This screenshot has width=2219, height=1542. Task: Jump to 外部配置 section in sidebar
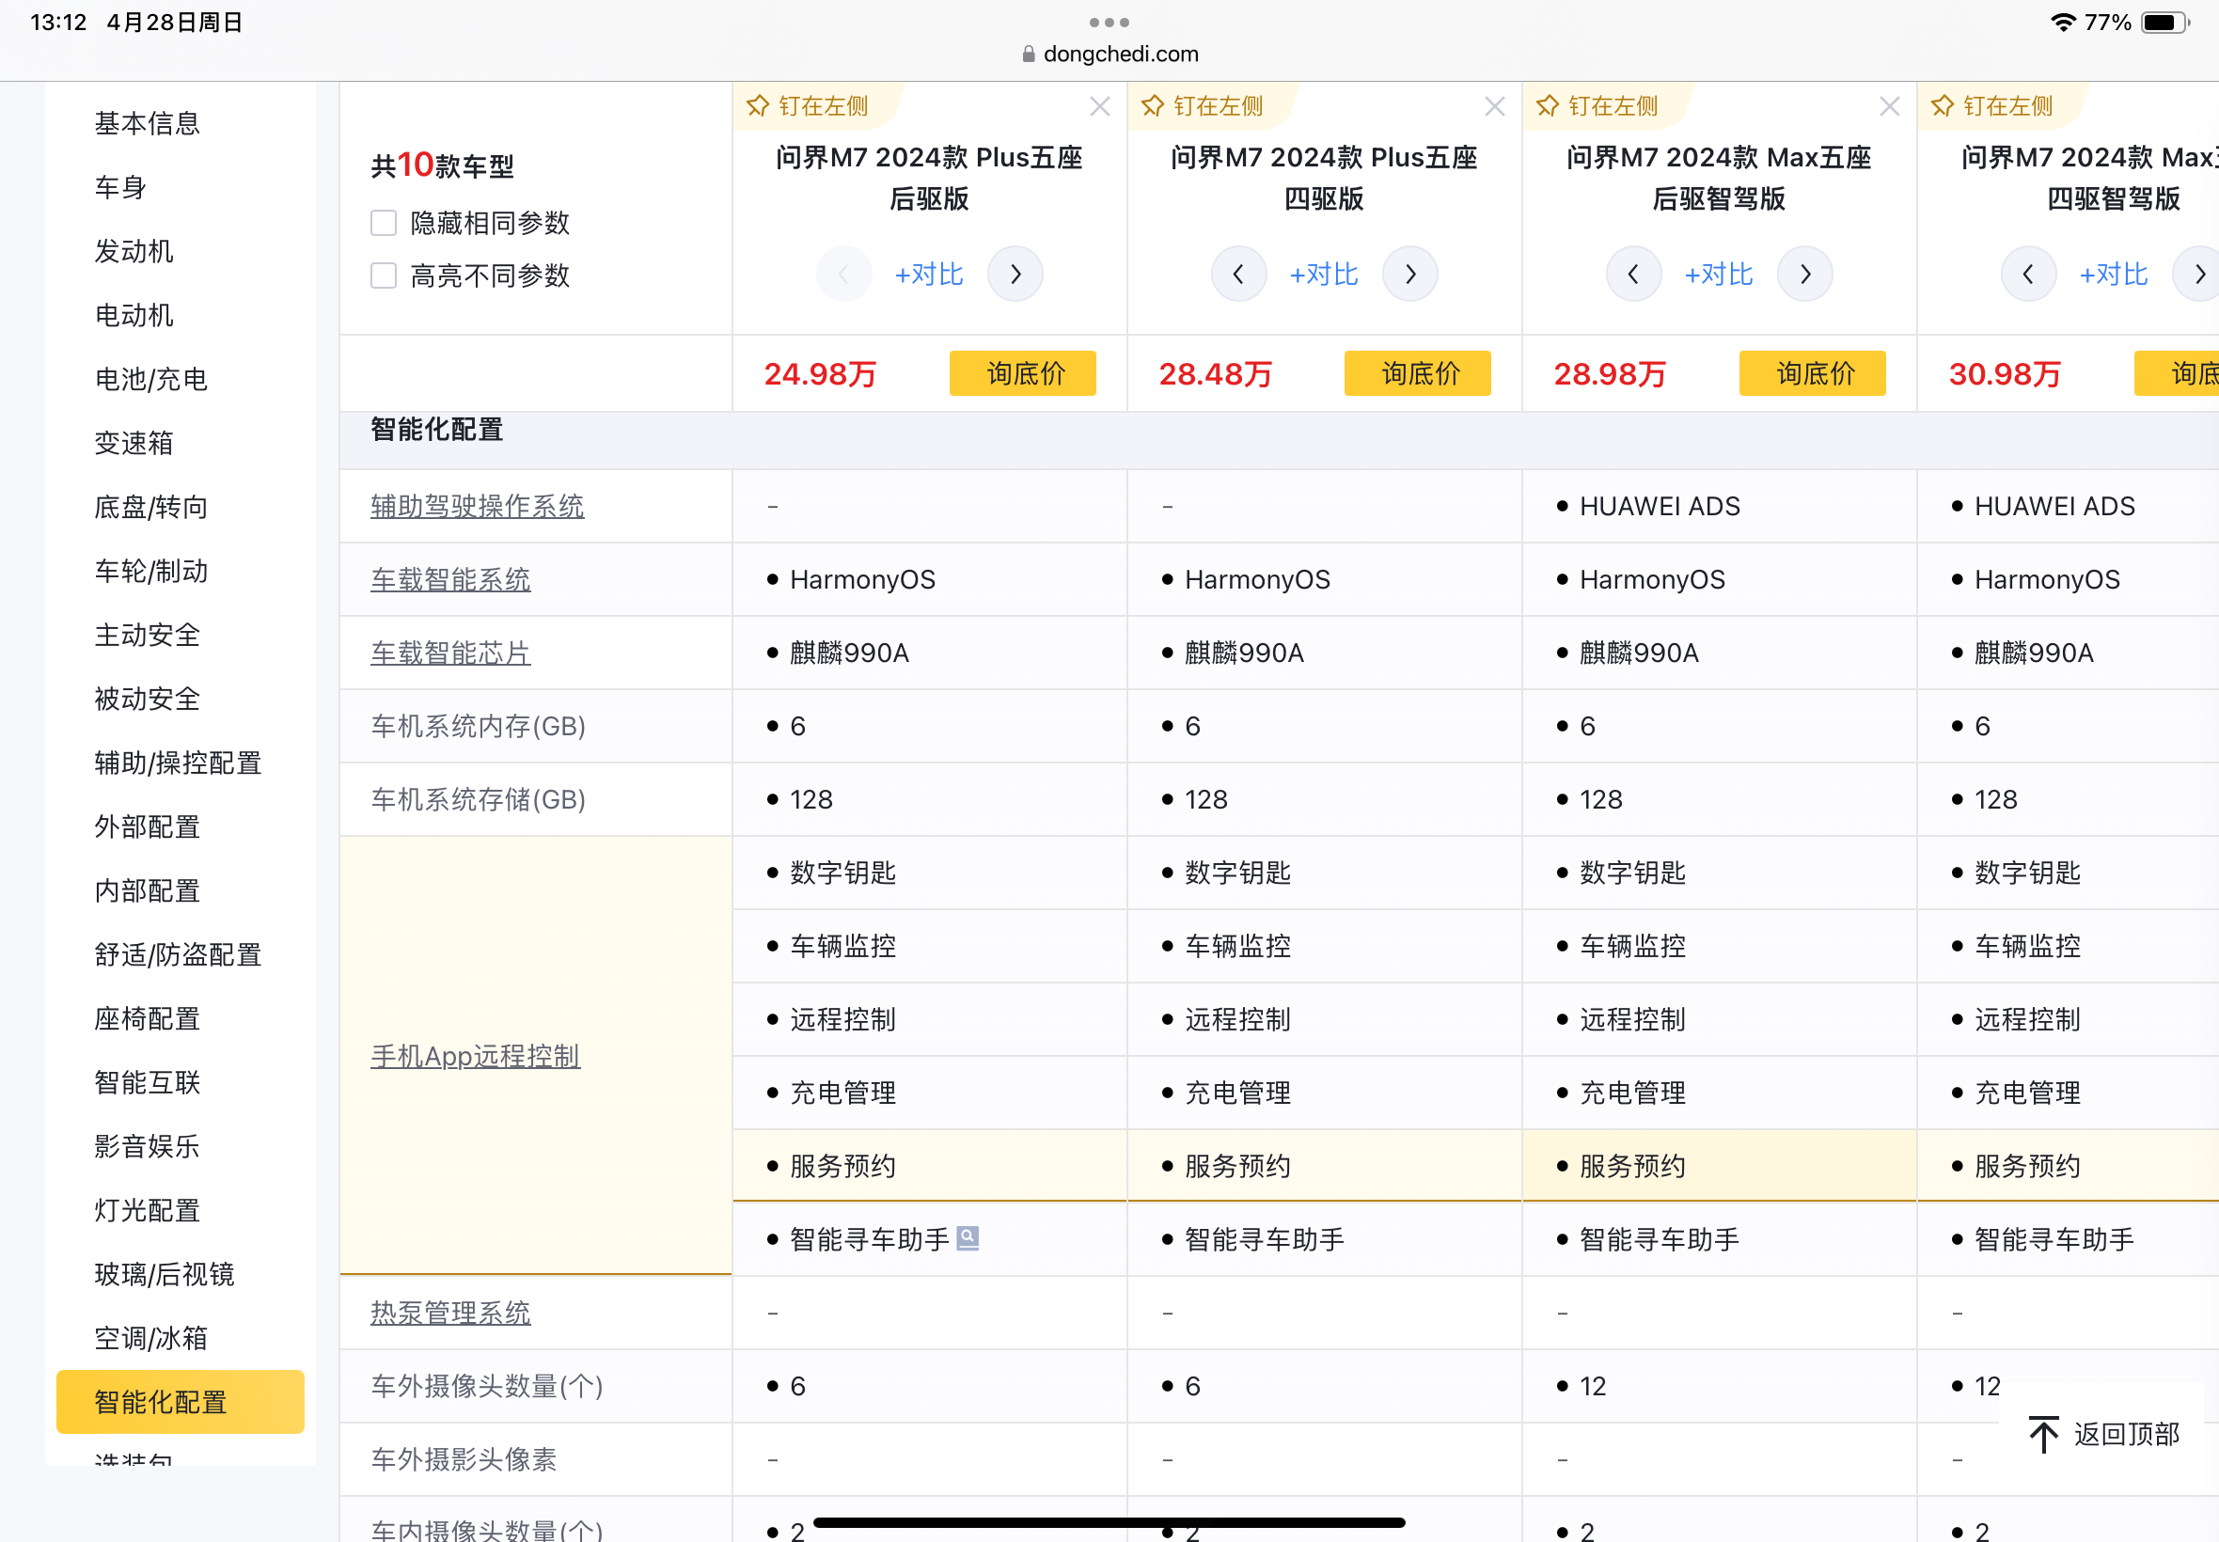tap(147, 827)
